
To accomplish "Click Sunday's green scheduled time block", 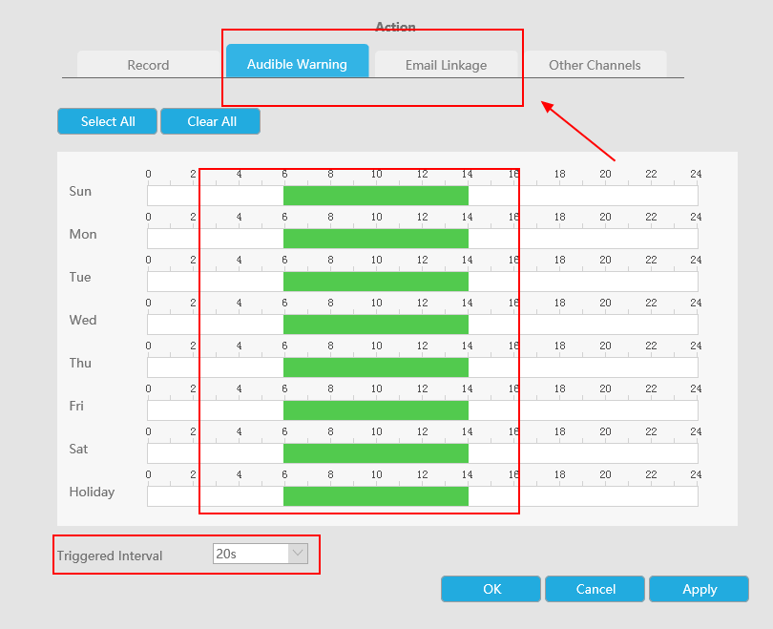I will [x=375, y=196].
